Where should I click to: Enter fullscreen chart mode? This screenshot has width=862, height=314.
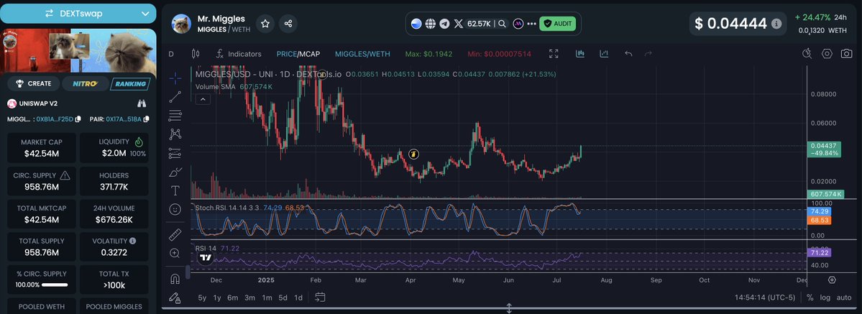click(x=554, y=54)
